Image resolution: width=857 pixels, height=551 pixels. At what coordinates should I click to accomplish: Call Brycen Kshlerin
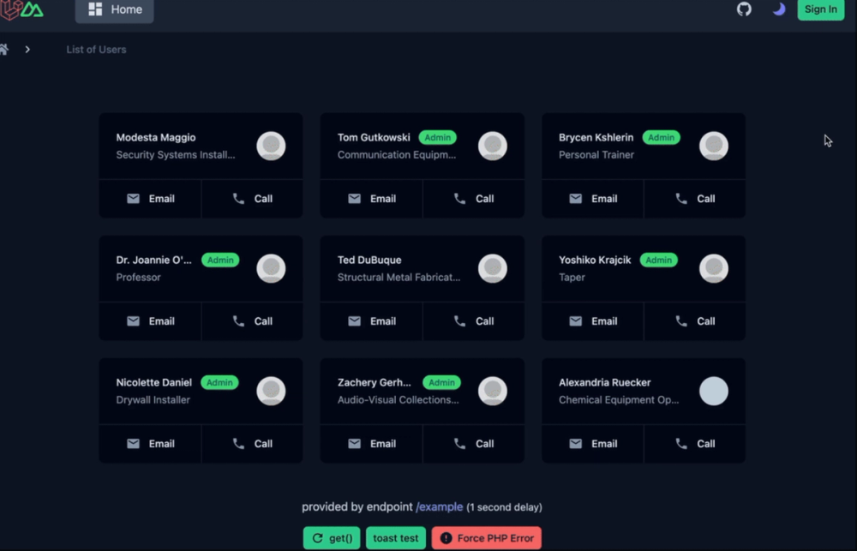695,199
